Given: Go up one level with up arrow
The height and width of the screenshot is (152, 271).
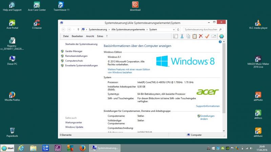Looking at the screenshot, I should coord(78,29).
